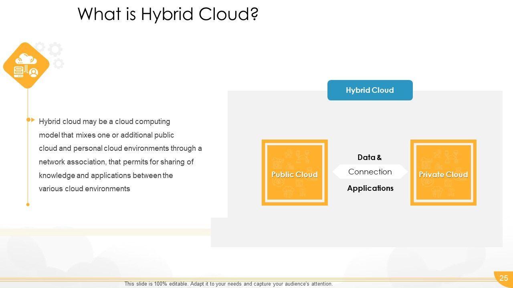This screenshot has width=513, height=288.
Task: Select the Private Cloud orange box
Action: 443,172
